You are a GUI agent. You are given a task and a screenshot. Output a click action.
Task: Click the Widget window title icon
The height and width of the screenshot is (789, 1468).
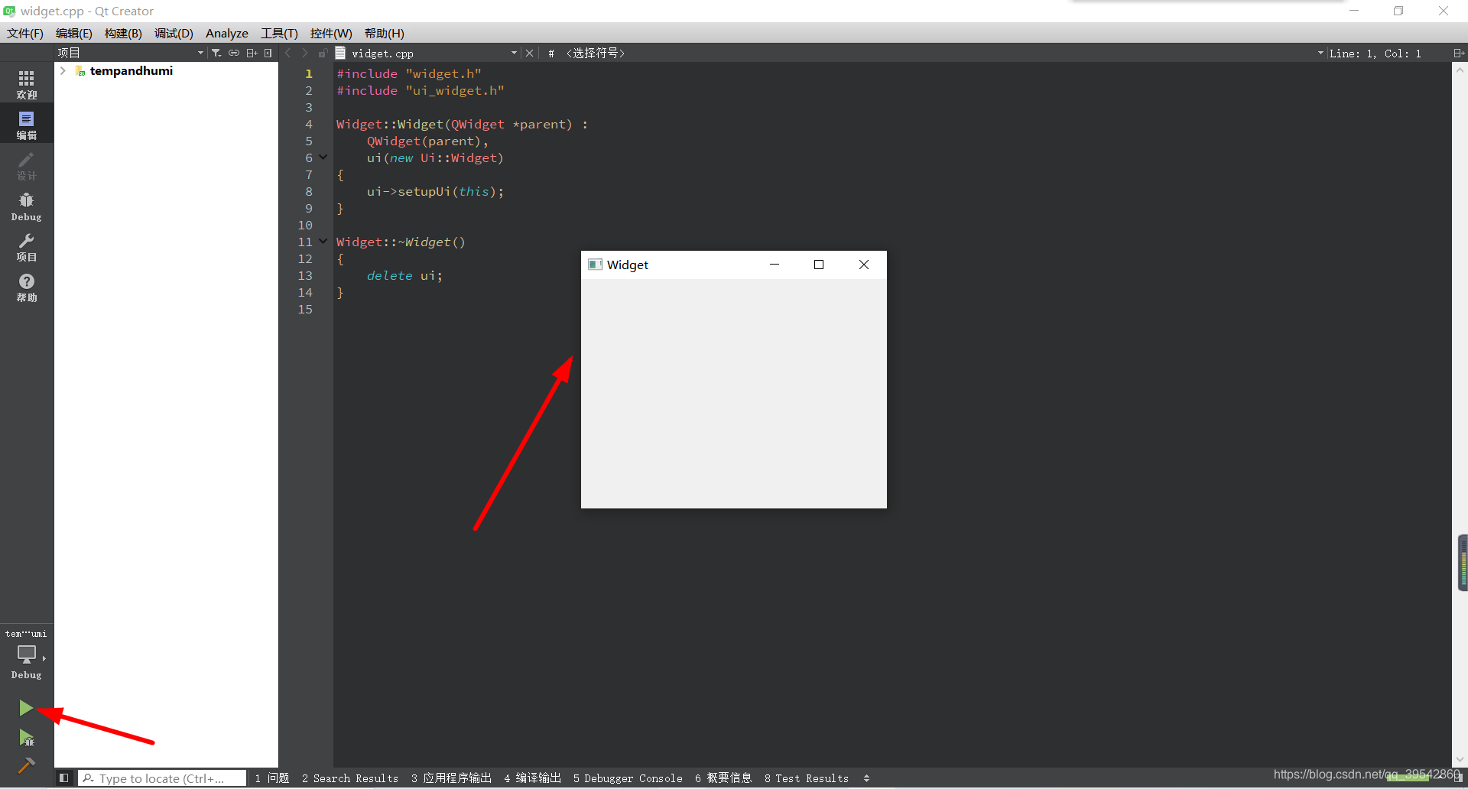tap(595, 265)
